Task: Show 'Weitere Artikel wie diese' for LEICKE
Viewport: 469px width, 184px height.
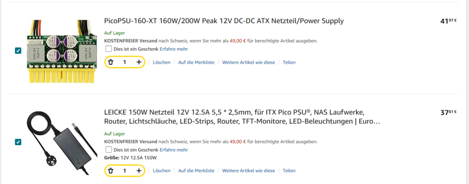Action: 248,171
